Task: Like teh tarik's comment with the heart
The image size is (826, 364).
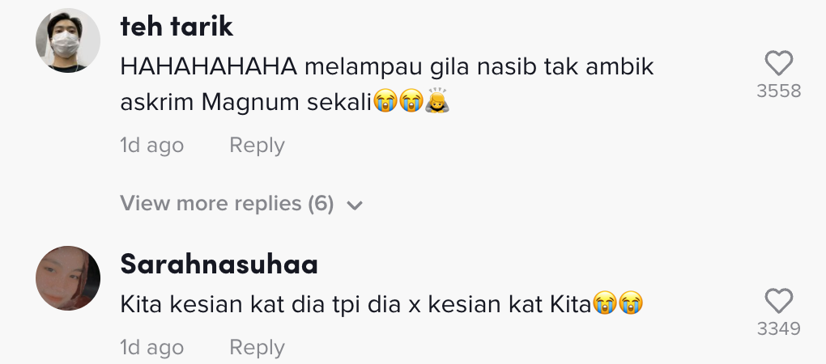Action: [x=778, y=64]
